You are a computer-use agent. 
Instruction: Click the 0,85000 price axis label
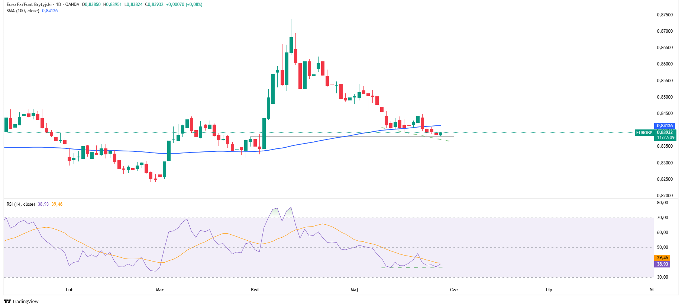click(665, 97)
